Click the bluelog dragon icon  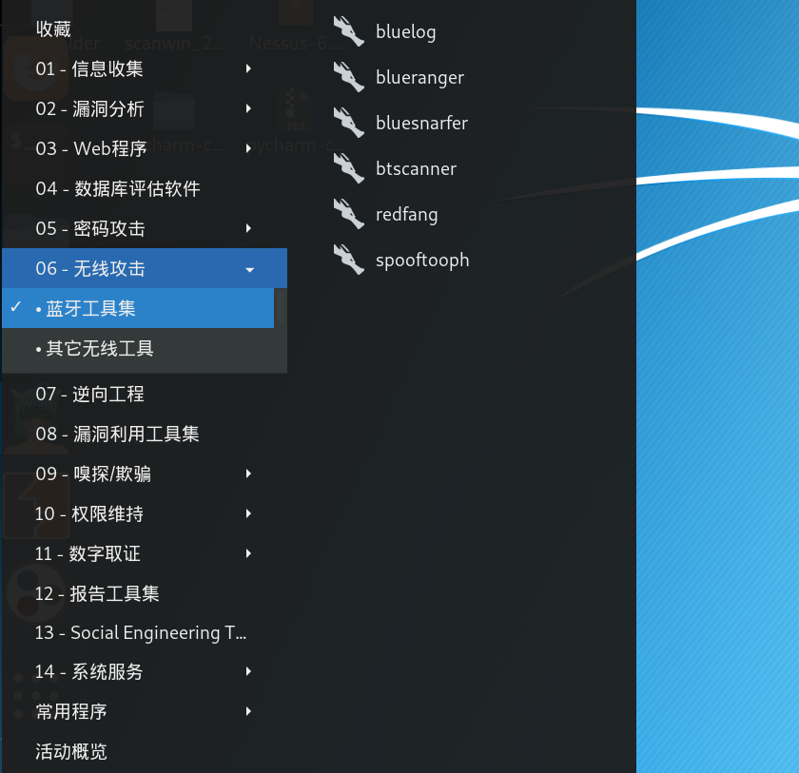pyautogui.click(x=348, y=31)
